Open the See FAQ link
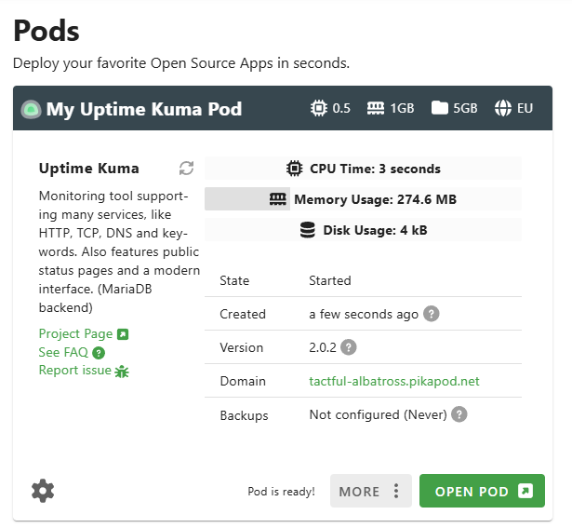Image resolution: width=572 pixels, height=528 pixels. coord(63,352)
